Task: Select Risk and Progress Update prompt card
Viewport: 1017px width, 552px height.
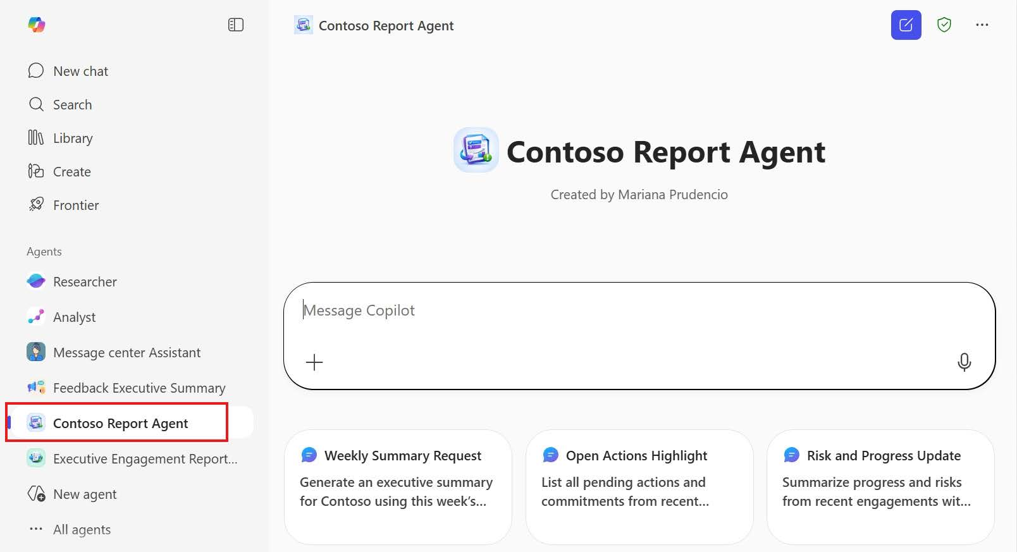Action: click(x=880, y=487)
